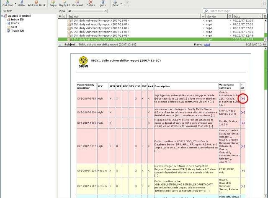
Task: Click the Print toolbar button
Action: (116, 4)
